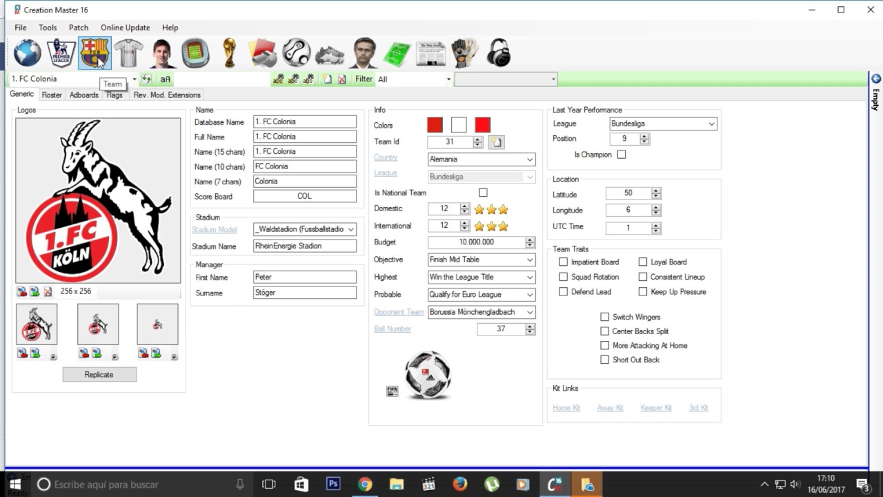Click the copy icon beside Team Id

496,142
